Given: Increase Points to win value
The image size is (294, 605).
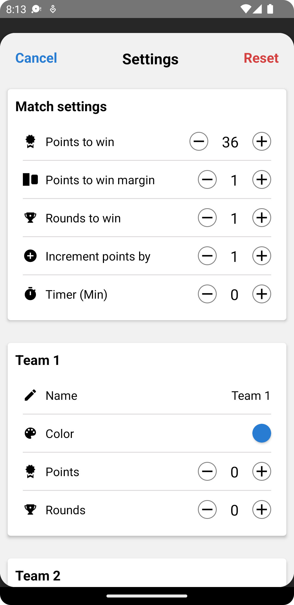Looking at the screenshot, I should (262, 141).
